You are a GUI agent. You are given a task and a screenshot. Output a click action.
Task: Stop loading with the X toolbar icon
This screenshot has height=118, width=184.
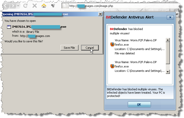34,6
